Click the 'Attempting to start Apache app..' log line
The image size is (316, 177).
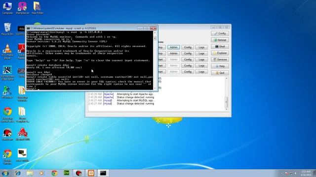click(135, 94)
